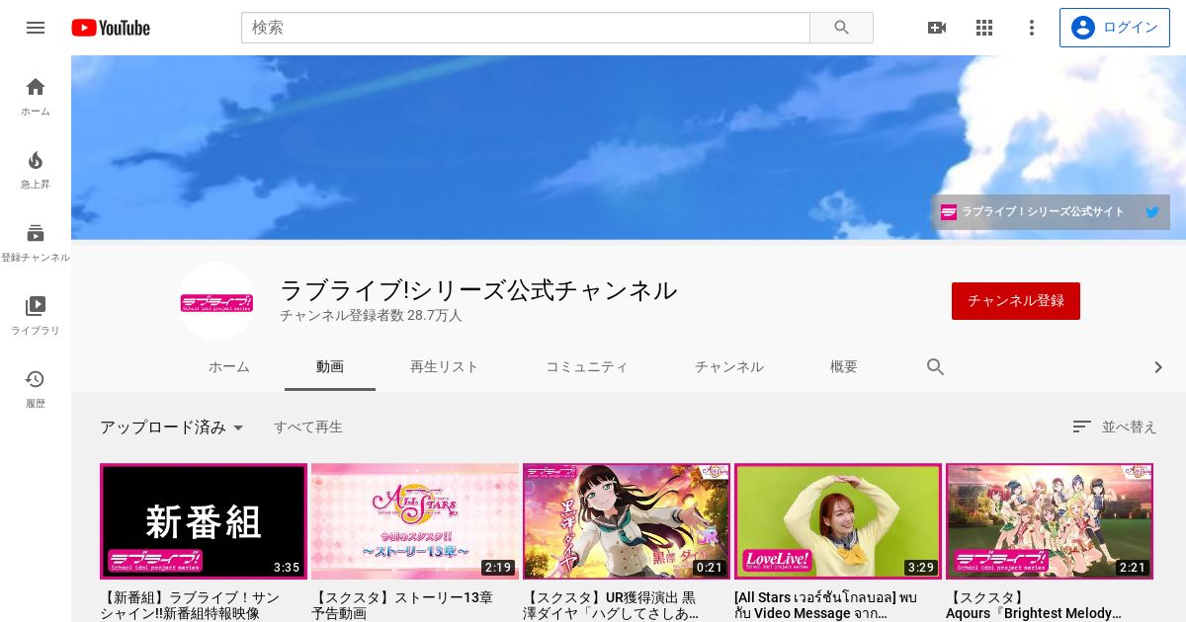This screenshot has width=1186, height=622.
Task: Click チャンネル登録者数 28.7万人 text
Action: coord(371,316)
